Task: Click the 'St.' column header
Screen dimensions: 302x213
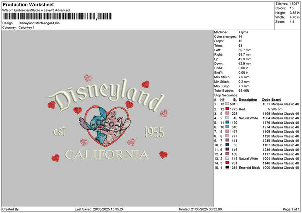Action: (x=235, y=100)
